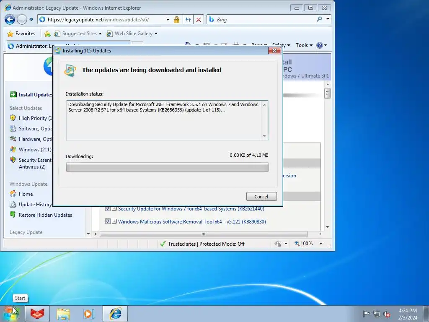The width and height of the screenshot is (429, 322).
Task: Click the search magnifier icon
Action: coord(319,19)
